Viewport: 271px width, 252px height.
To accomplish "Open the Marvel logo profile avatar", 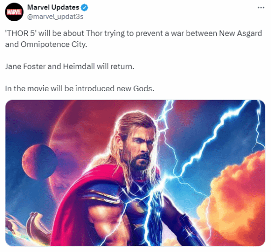I will tap(14, 12).
